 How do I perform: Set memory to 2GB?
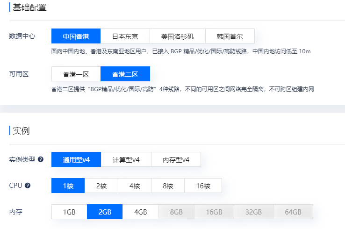click(105, 212)
